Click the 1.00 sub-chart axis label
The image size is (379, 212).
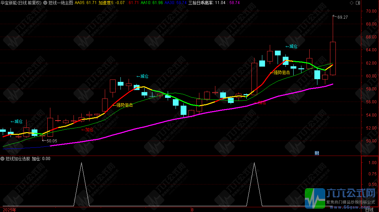[x=373, y=162]
